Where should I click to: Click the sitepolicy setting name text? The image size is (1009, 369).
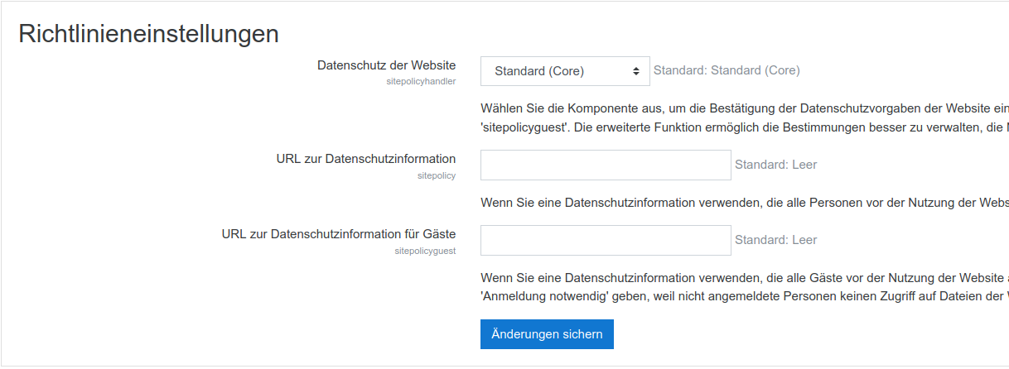(x=436, y=175)
